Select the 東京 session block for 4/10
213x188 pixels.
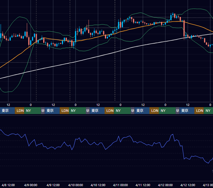[97, 111]
